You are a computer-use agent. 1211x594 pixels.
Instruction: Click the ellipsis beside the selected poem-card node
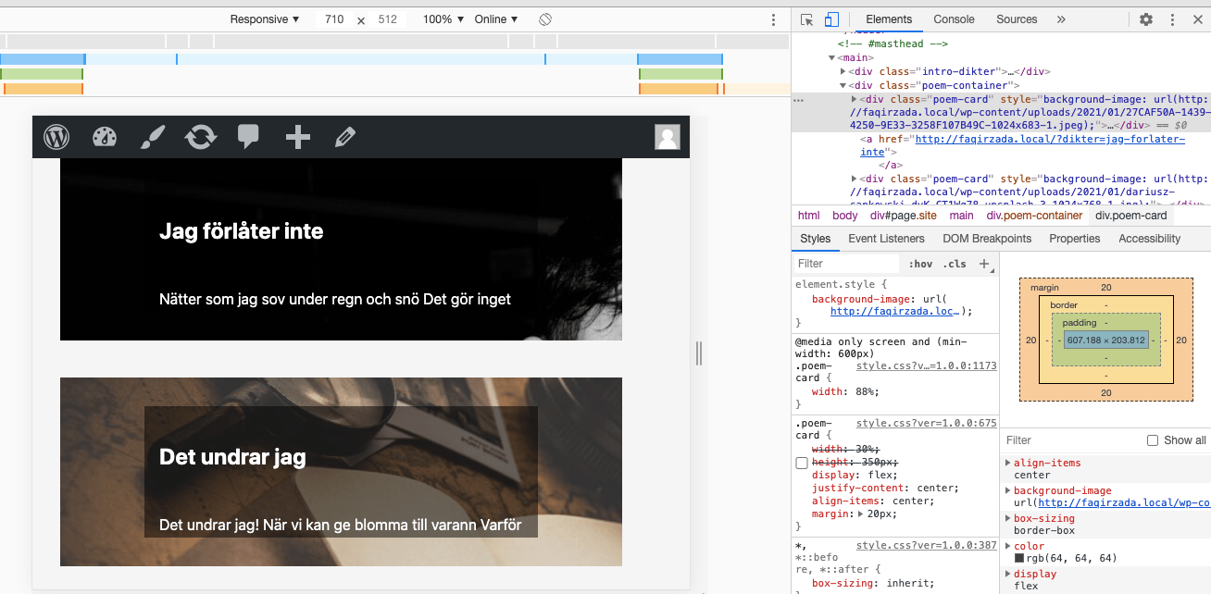799,99
